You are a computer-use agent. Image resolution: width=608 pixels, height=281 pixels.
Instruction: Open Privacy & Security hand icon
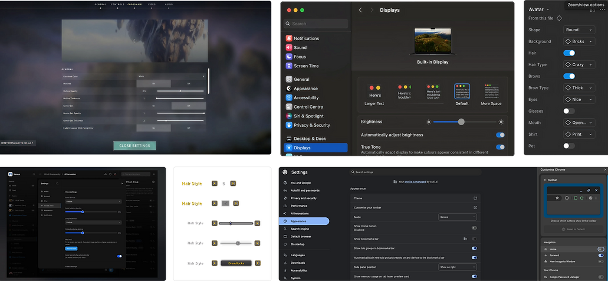coord(289,125)
